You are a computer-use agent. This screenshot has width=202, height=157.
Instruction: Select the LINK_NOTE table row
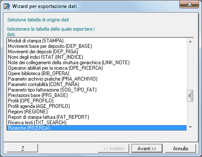97,63
